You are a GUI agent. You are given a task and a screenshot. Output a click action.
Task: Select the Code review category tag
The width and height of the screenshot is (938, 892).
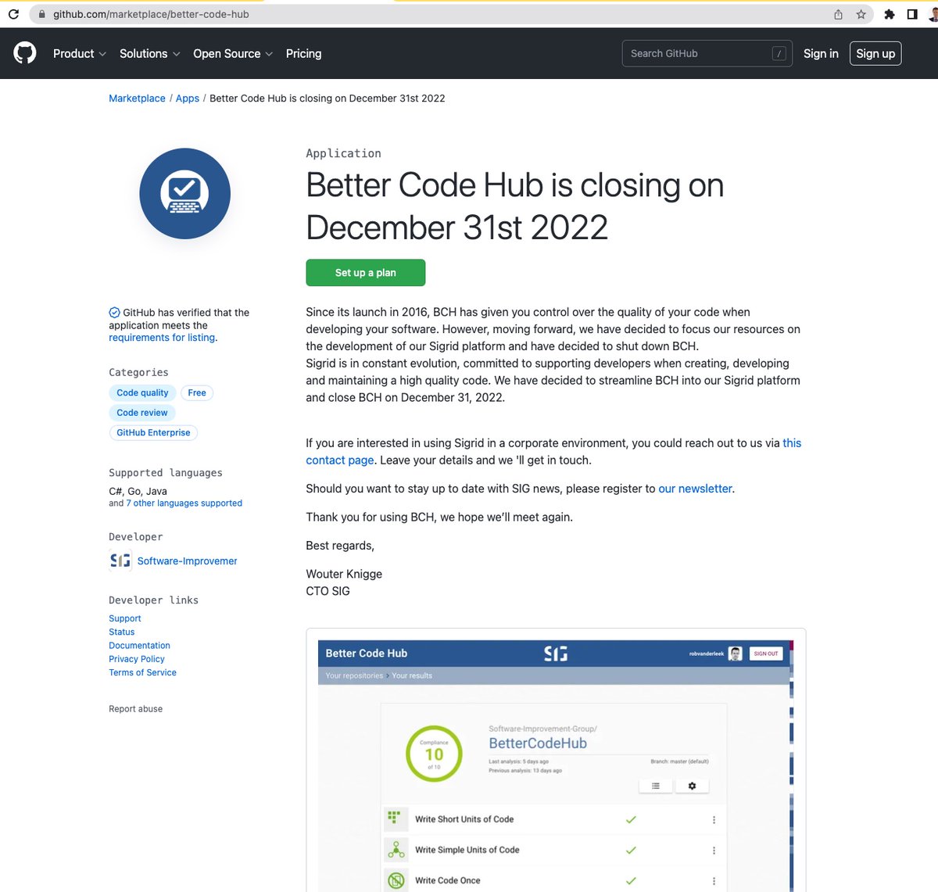point(142,413)
